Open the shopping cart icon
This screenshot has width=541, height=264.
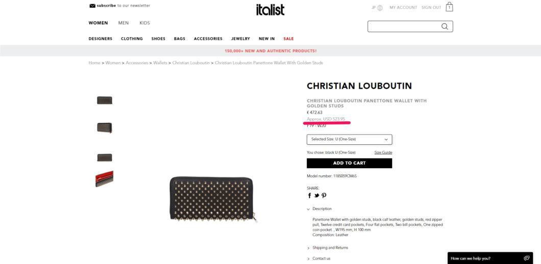tap(449, 7)
